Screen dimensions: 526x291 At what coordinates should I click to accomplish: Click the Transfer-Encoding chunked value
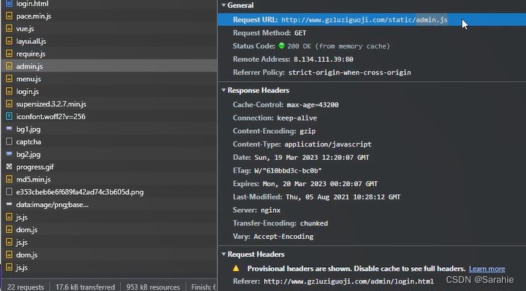(x=313, y=223)
